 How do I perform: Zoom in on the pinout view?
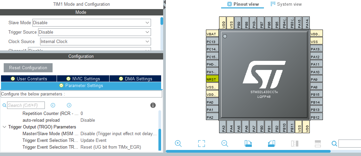178,144
